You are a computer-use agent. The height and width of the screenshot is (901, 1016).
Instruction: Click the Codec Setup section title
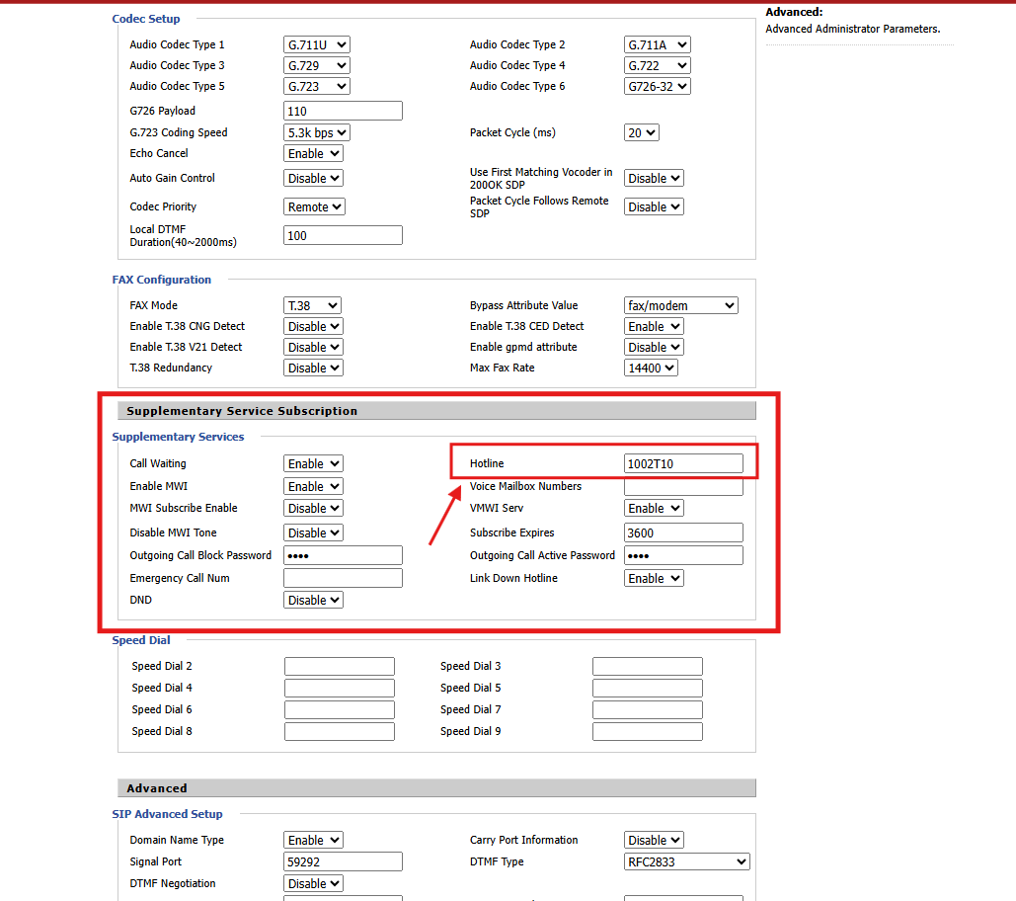(146, 19)
